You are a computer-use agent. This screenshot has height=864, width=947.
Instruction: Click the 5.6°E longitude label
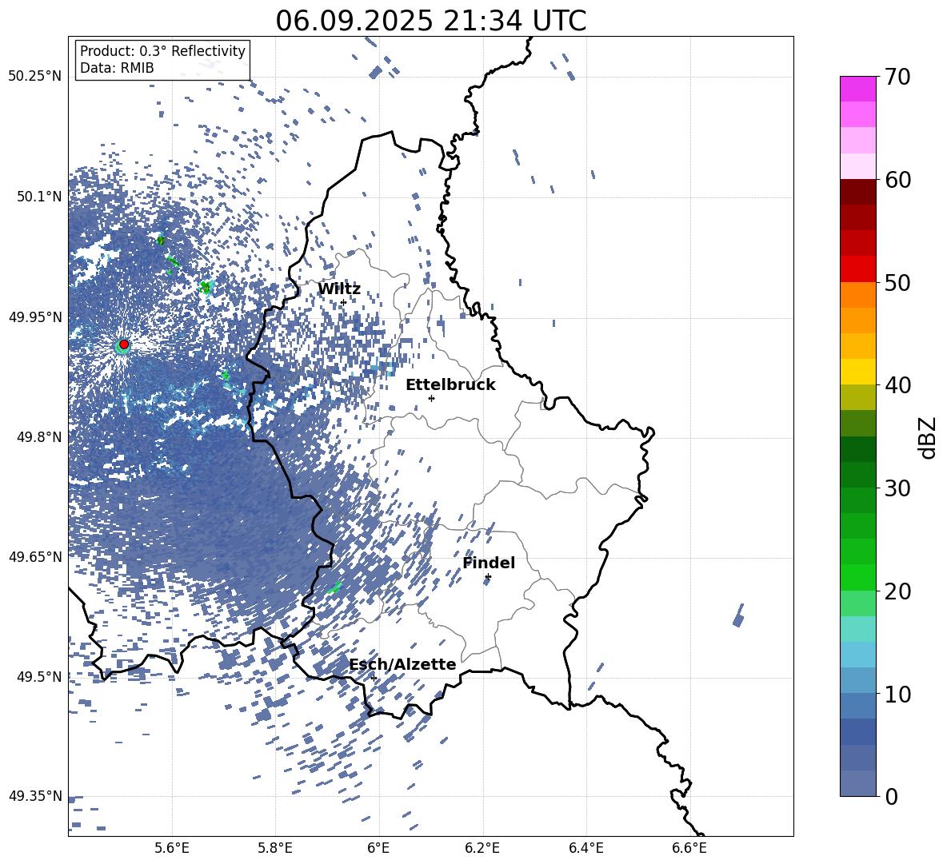172,848
